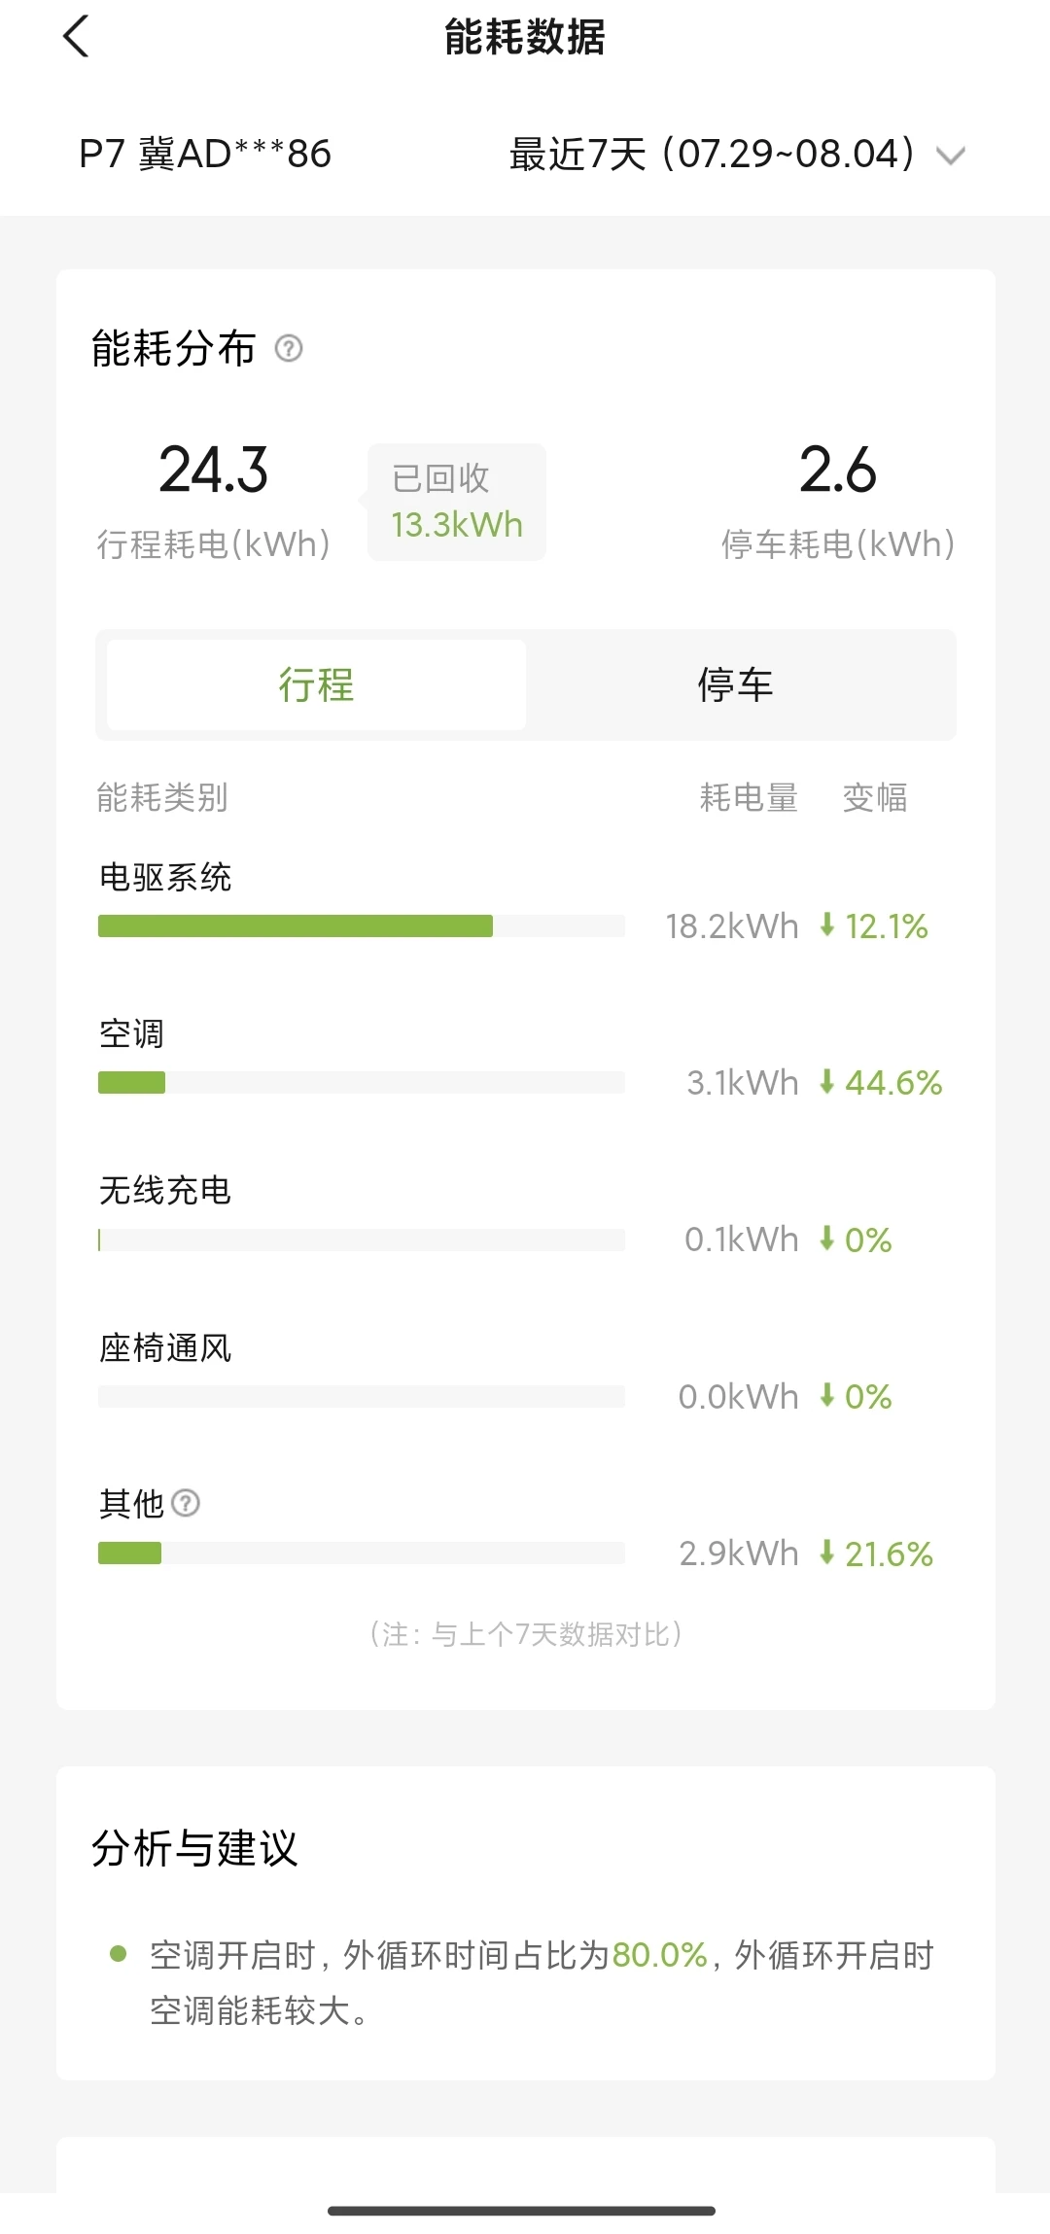Tap the down arrow beside 44.6%
Image resolution: width=1050 pixels, height=2234 pixels.
click(x=827, y=1081)
